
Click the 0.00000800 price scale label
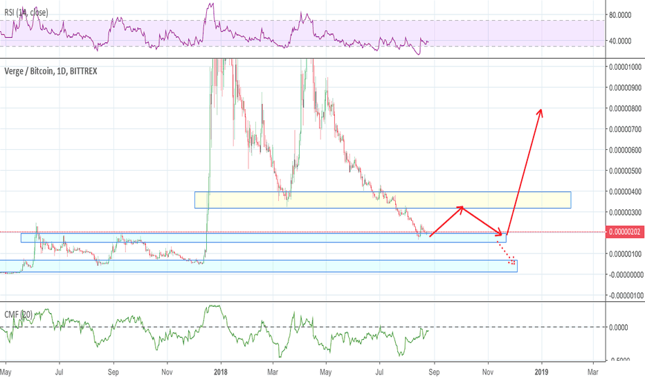[625, 108]
